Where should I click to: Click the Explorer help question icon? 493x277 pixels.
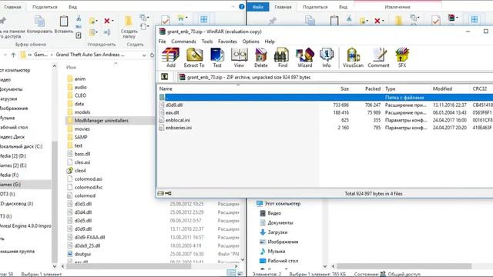pos(241,7)
